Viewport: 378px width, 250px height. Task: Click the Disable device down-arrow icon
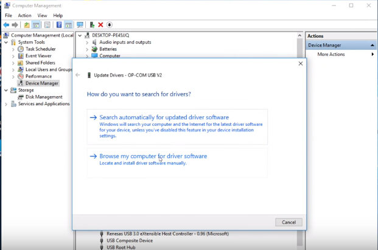click(109, 25)
